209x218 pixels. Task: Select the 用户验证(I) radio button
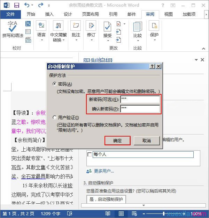point(55,117)
